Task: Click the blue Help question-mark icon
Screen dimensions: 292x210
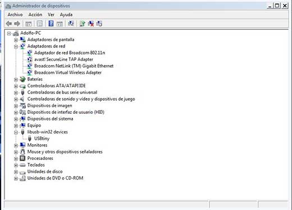Action: [x=51, y=24]
